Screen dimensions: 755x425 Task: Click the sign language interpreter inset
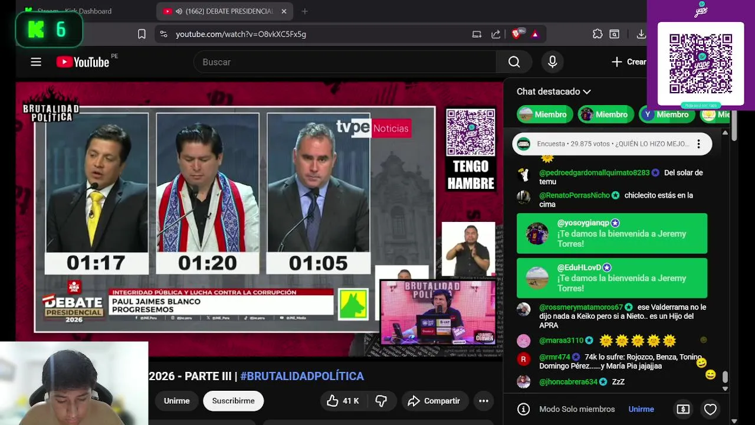tap(468, 249)
